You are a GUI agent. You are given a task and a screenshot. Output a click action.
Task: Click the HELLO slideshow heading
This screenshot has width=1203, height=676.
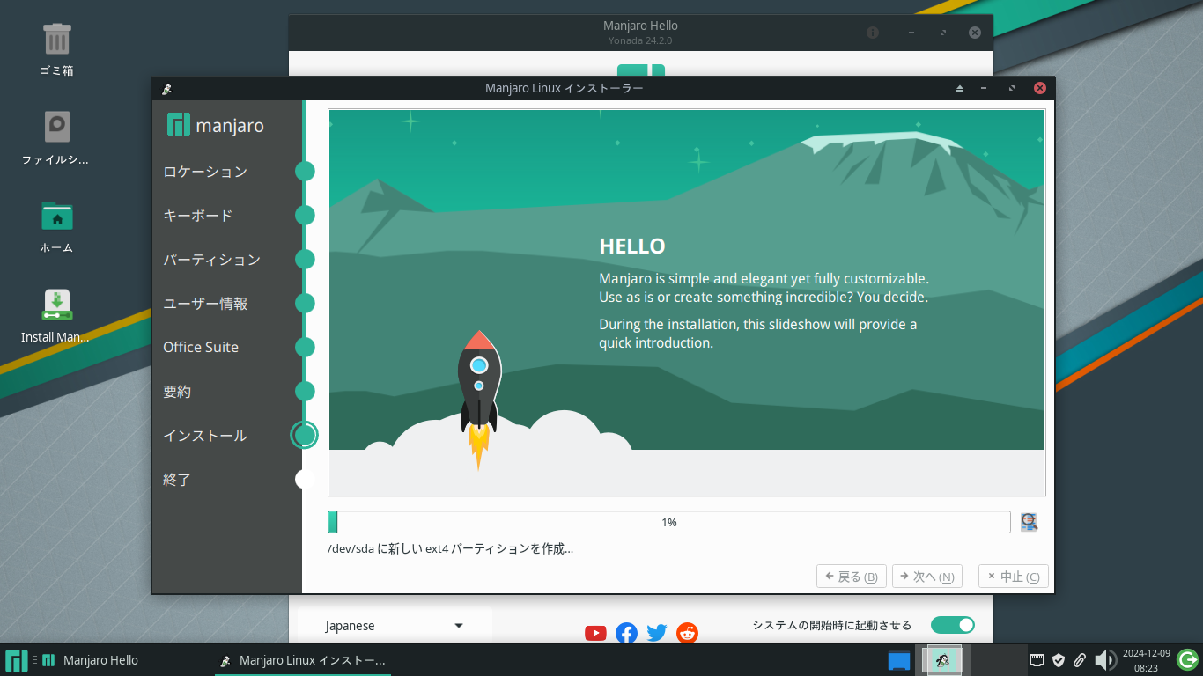(632, 246)
